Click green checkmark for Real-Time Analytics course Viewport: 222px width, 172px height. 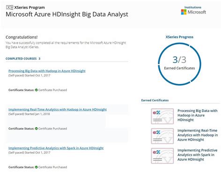[x=37, y=129]
